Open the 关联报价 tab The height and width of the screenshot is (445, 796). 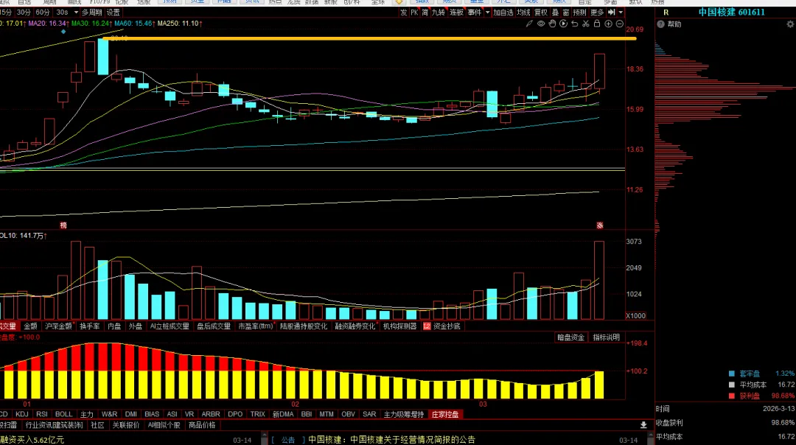[126, 425]
